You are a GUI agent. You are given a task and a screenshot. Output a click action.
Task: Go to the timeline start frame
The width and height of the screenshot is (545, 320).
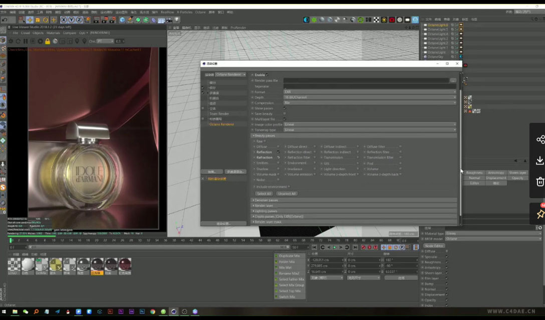314,247
